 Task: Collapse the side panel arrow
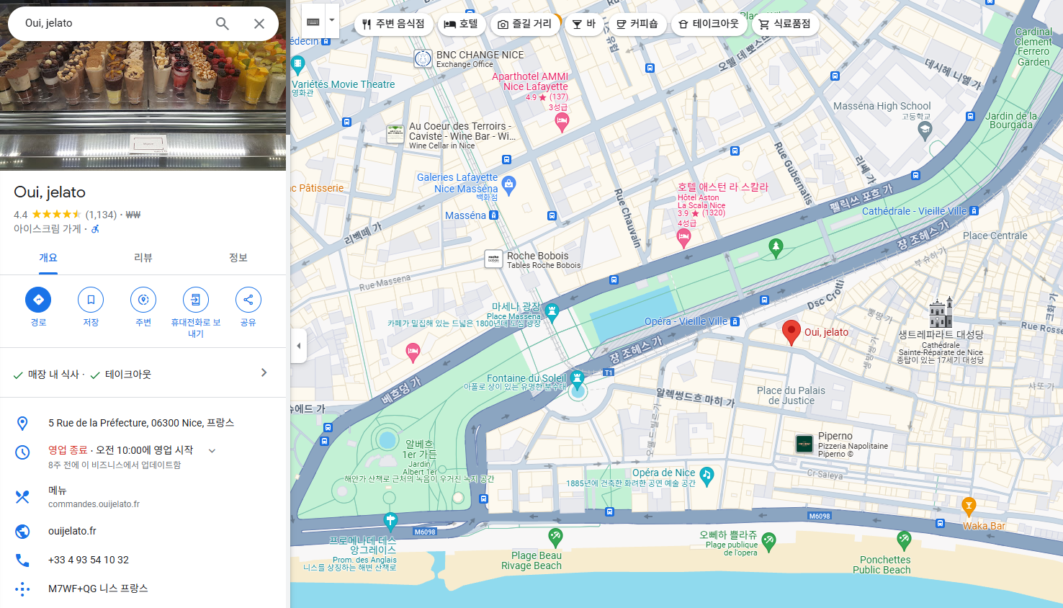299,346
